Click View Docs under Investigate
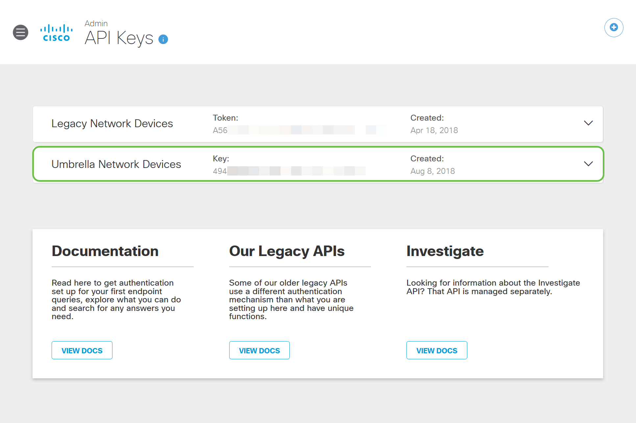The width and height of the screenshot is (636, 423). [x=436, y=350]
